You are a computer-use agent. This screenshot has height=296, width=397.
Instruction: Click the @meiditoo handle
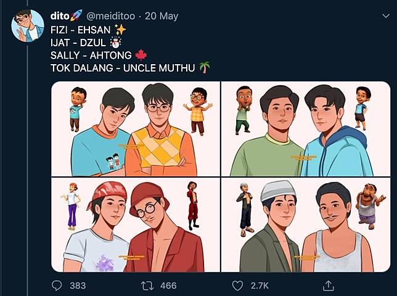[113, 15]
